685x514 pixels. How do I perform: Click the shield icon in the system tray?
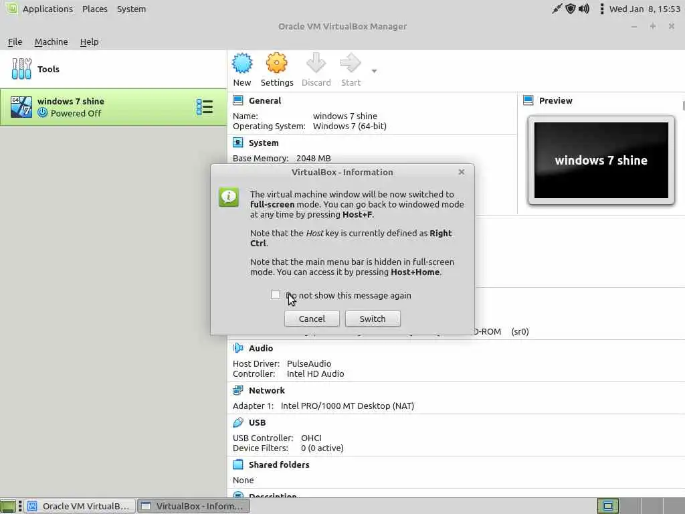click(x=571, y=9)
